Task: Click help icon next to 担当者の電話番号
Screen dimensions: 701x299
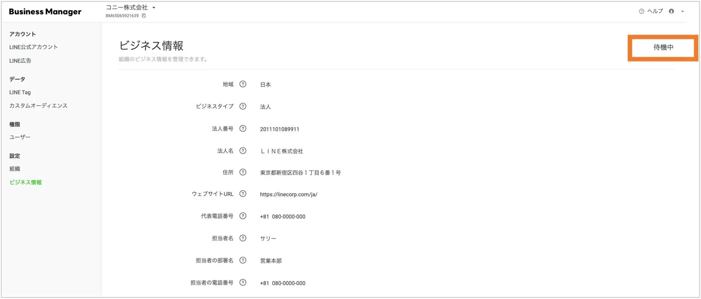Action: (x=243, y=282)
